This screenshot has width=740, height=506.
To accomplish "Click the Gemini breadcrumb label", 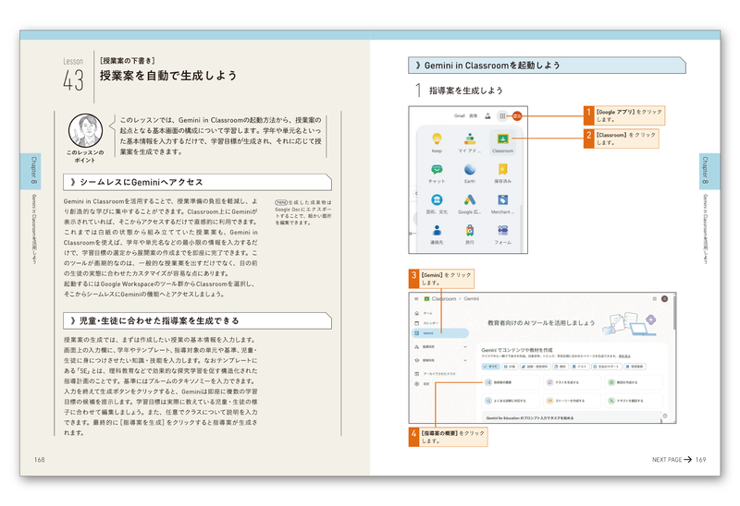I will pos(471,298).
